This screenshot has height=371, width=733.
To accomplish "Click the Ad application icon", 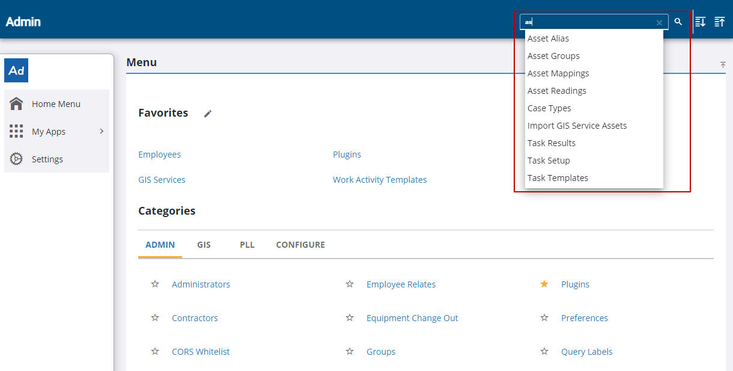I will coord(16,70).
